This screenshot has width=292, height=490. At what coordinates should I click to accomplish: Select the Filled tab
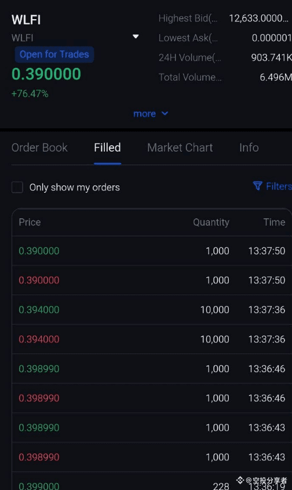[107, 147]
